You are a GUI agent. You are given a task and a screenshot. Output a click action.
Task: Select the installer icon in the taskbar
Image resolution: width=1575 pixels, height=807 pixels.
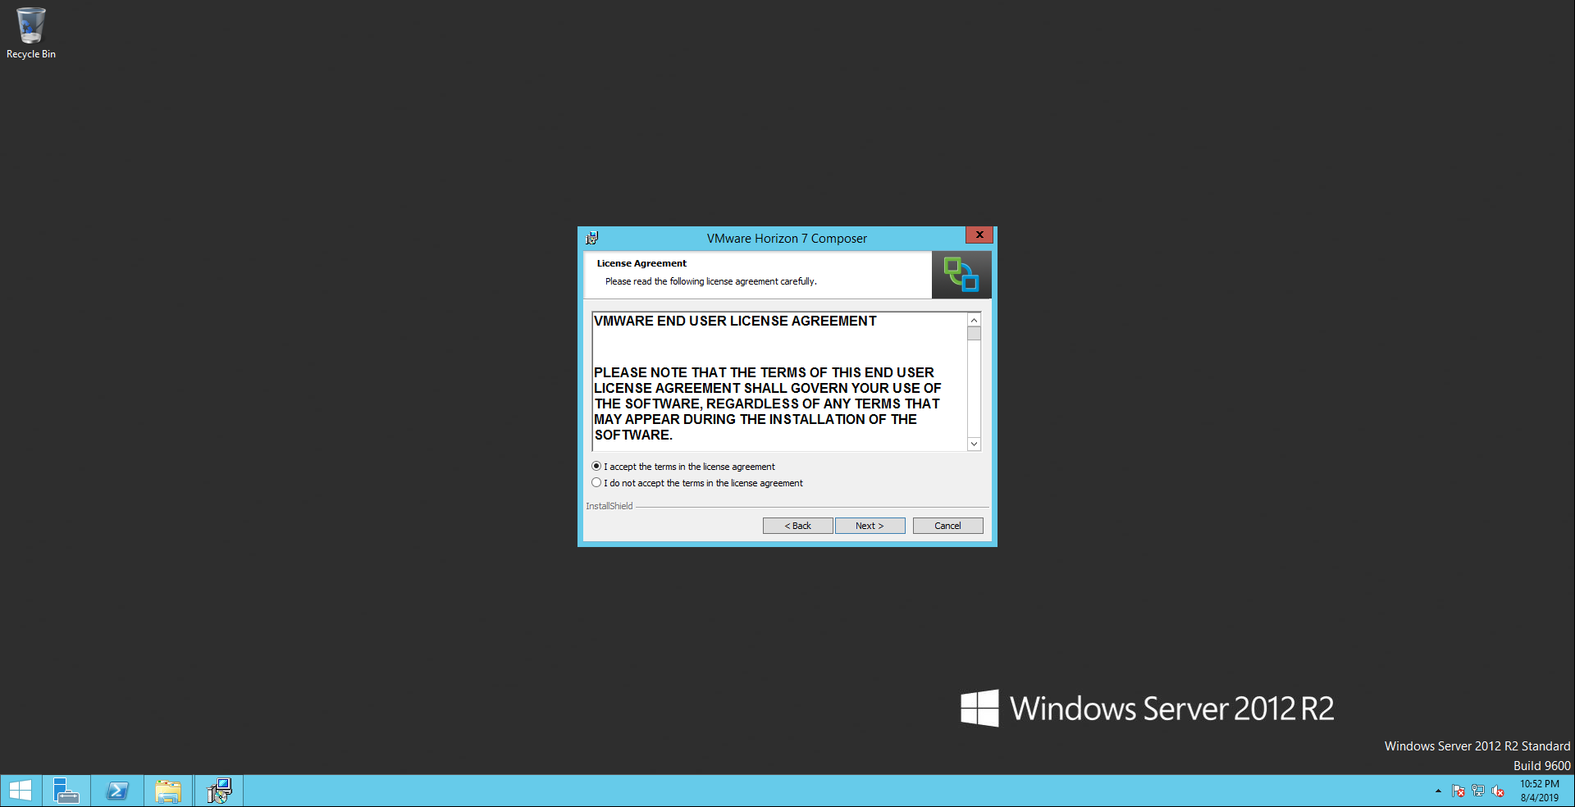[x=219, y=791]
